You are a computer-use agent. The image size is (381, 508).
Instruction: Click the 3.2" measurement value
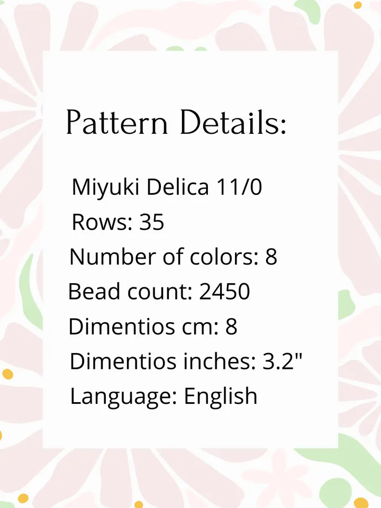click(282, 360)
